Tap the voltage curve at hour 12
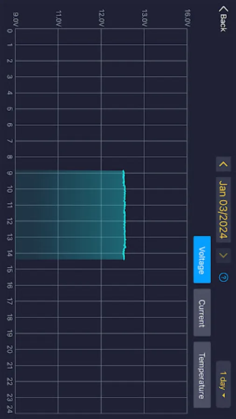The height and width of the screenshot is (419, 236). [125, 221]
